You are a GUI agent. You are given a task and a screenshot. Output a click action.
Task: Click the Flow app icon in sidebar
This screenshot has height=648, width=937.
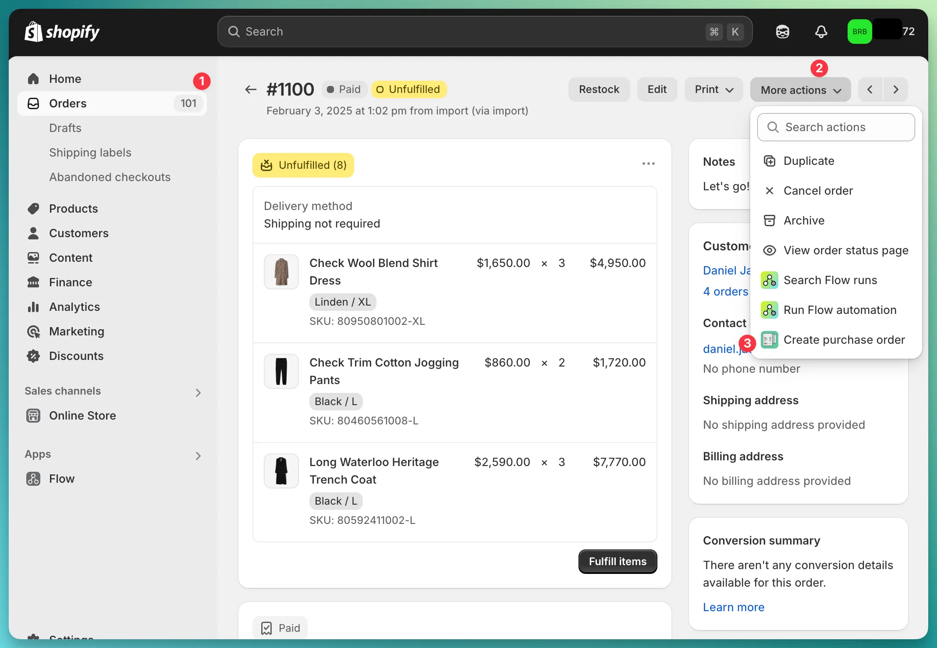pyautogui.click(x=33, y=479)
